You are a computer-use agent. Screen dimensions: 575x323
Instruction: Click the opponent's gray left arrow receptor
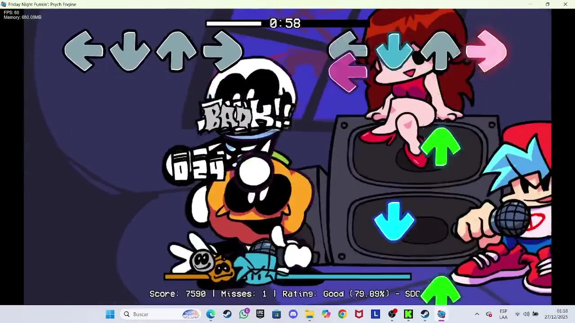pyautogui.click(x=84, y=51)
